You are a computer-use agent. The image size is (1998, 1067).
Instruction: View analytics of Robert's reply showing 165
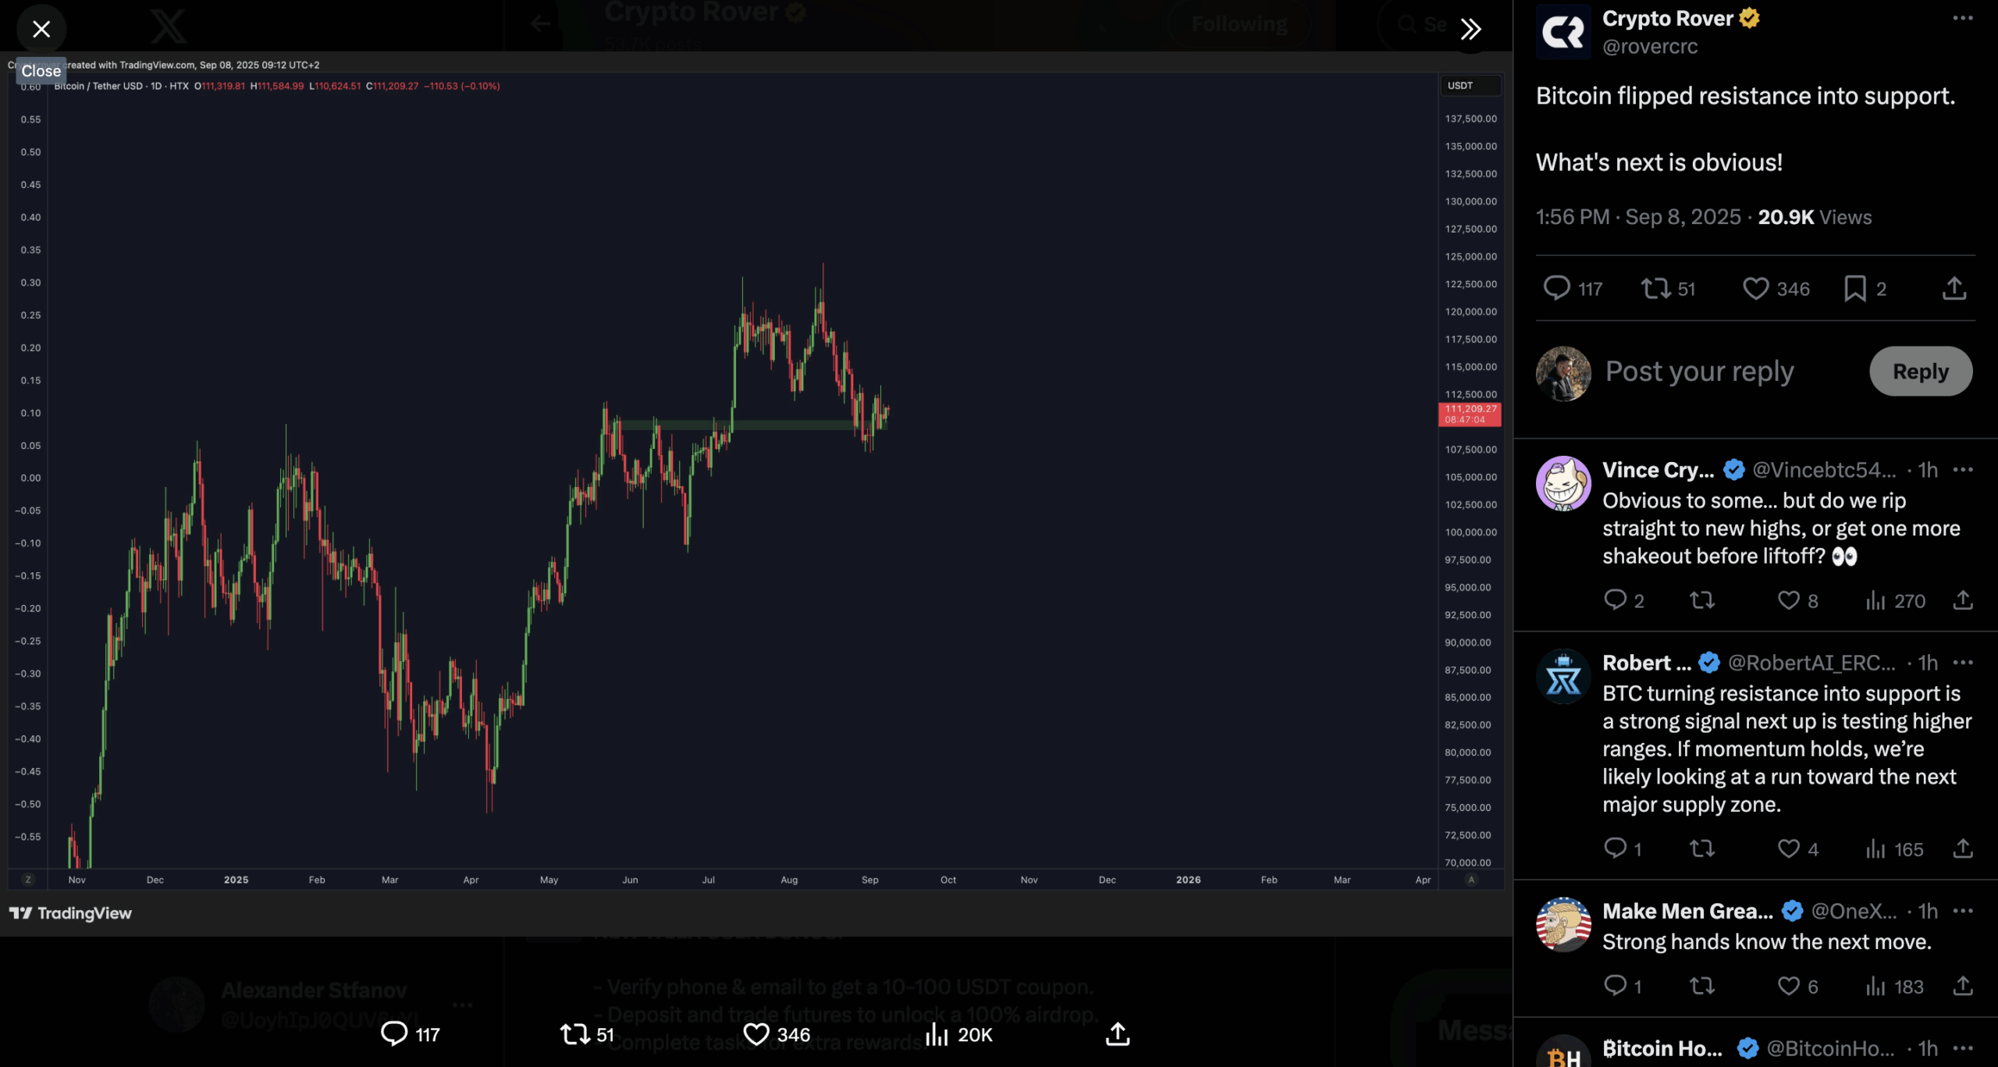pos(1875,848)
